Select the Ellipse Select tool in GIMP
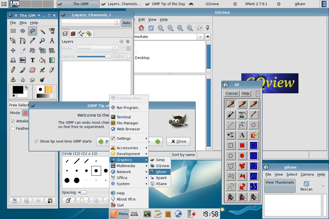Viewport: 329px width, 219px height. pos(23,31)
